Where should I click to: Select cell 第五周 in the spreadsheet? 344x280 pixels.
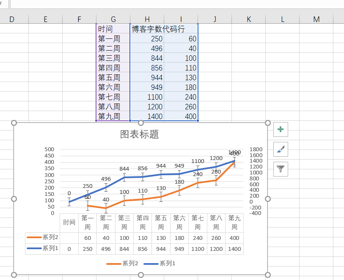tap(113, 77)
